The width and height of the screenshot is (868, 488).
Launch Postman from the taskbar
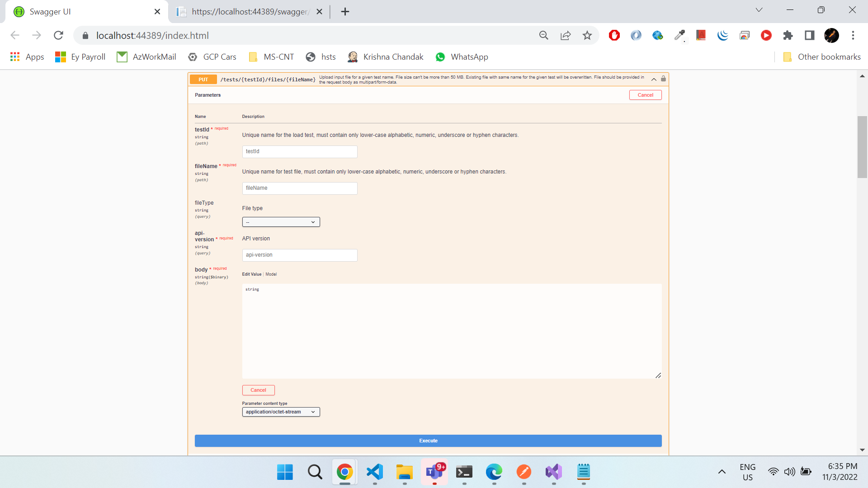point(524,472)
